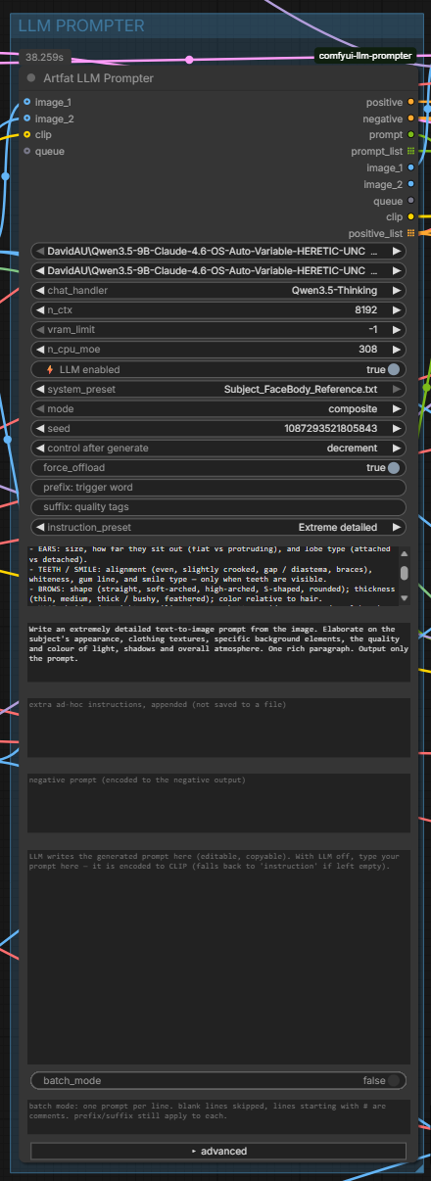Open the control after generate decrement dropdown

coord(218,448)
